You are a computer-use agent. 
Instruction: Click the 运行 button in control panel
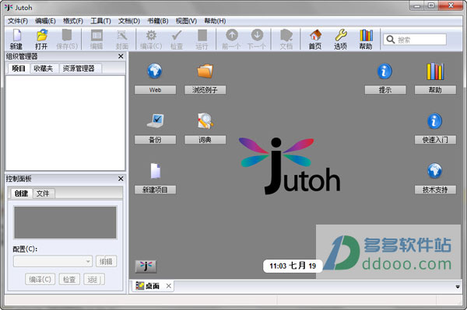pos(94,280)
